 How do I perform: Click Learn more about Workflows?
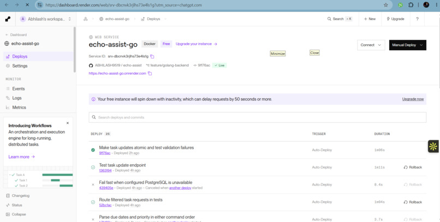pos(22,157)
